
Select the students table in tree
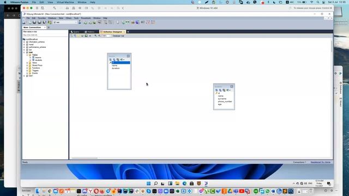39,60
